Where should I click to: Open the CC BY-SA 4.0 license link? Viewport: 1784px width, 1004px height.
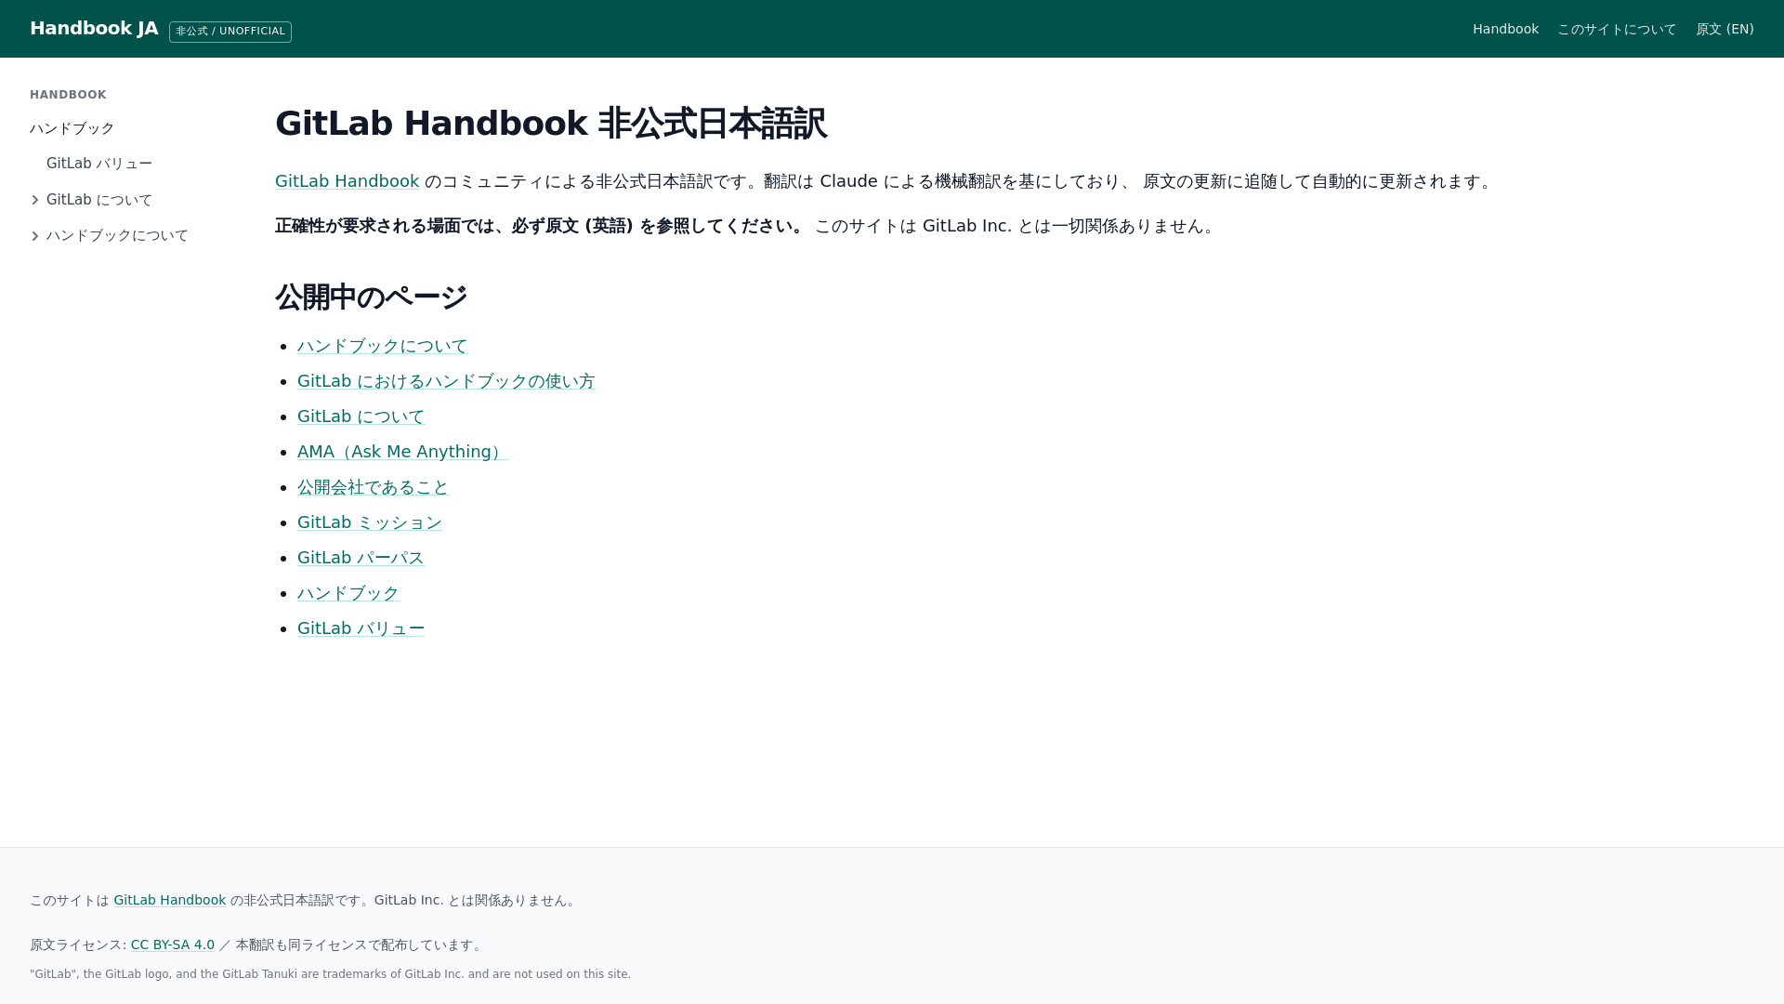coord(173,945)
